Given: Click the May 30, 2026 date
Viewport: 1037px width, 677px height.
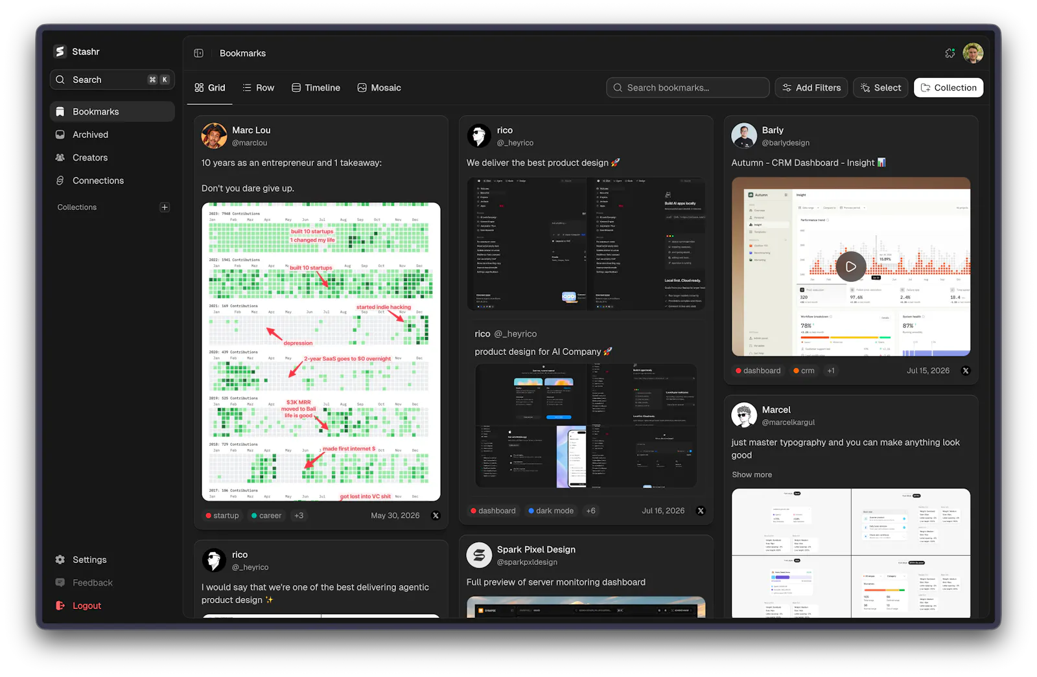Looking at the screenshot, I should click(395, 516).
